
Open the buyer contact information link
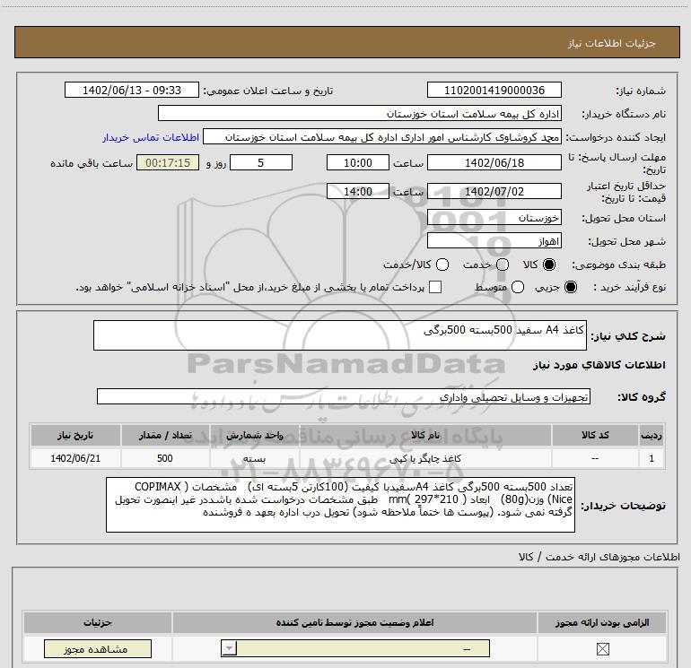click(151, 137)
